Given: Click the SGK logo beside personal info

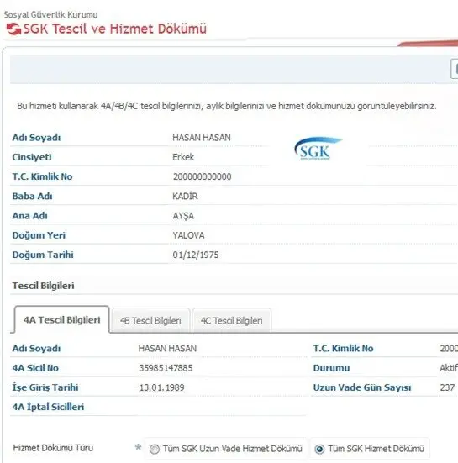Looking at the screenshot, I should 318,149.
